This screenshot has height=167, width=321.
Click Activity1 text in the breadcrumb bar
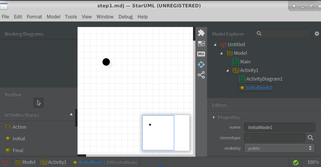coord(57,162)
